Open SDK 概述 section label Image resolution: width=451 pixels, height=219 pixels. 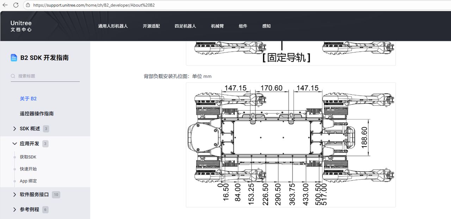[30, 129]
